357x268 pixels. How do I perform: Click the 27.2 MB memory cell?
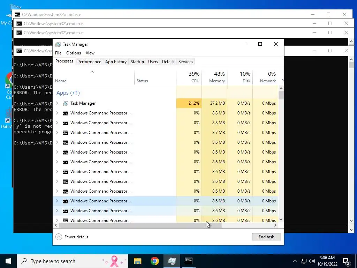coord(214,103)
